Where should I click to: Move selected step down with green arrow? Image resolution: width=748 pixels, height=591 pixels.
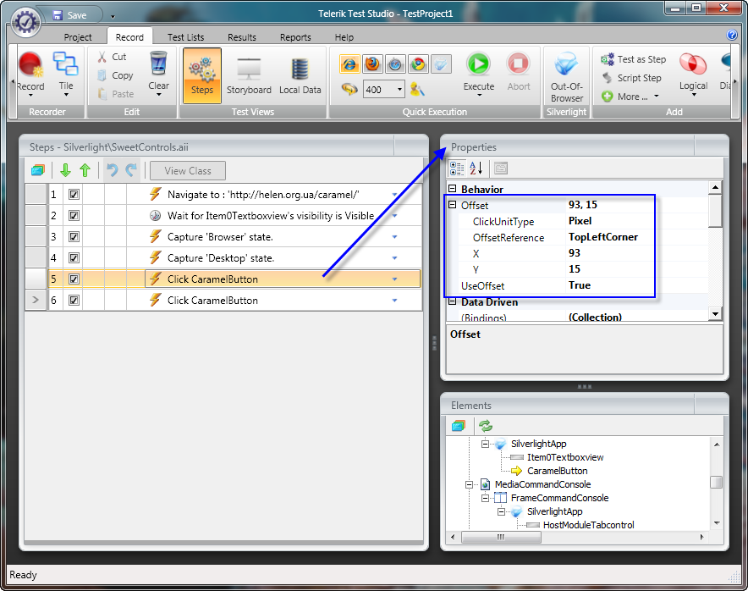coord(65,170)
